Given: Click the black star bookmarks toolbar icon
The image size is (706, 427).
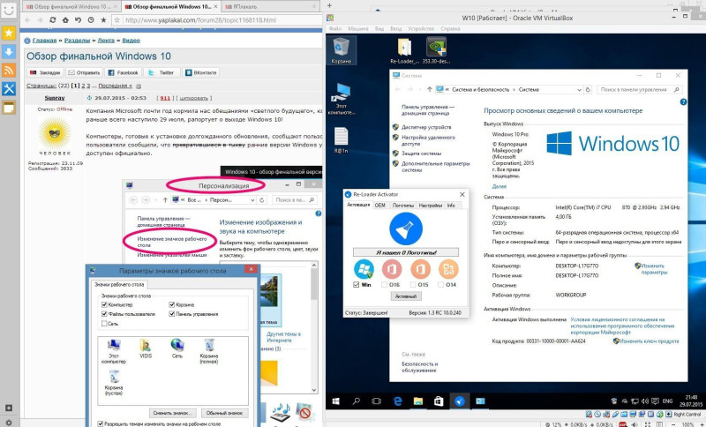Looking at the screenshot, I should (103, 19).
